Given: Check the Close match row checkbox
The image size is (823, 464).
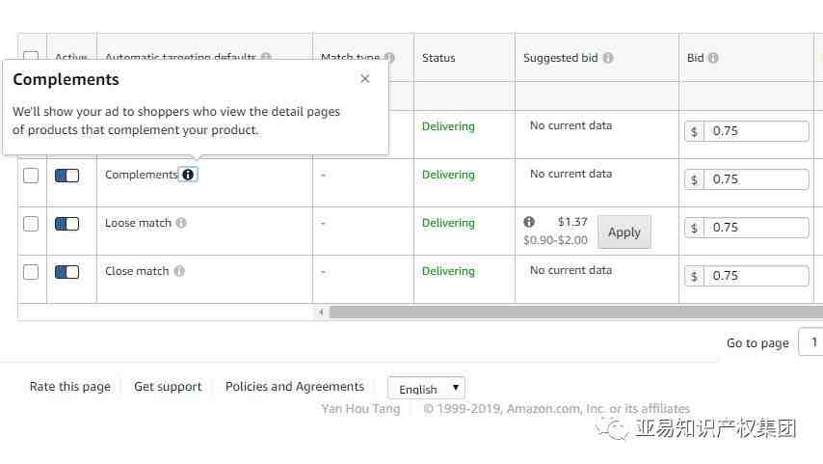Looking at the screenshot, I should coord(31,272).
